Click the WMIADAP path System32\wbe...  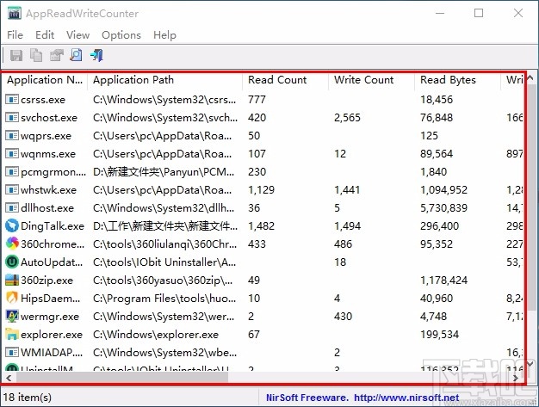(164, 353)
